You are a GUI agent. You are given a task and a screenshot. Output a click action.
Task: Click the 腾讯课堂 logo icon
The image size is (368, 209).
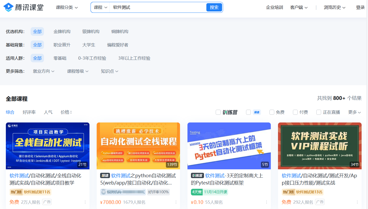coord(9,7)
